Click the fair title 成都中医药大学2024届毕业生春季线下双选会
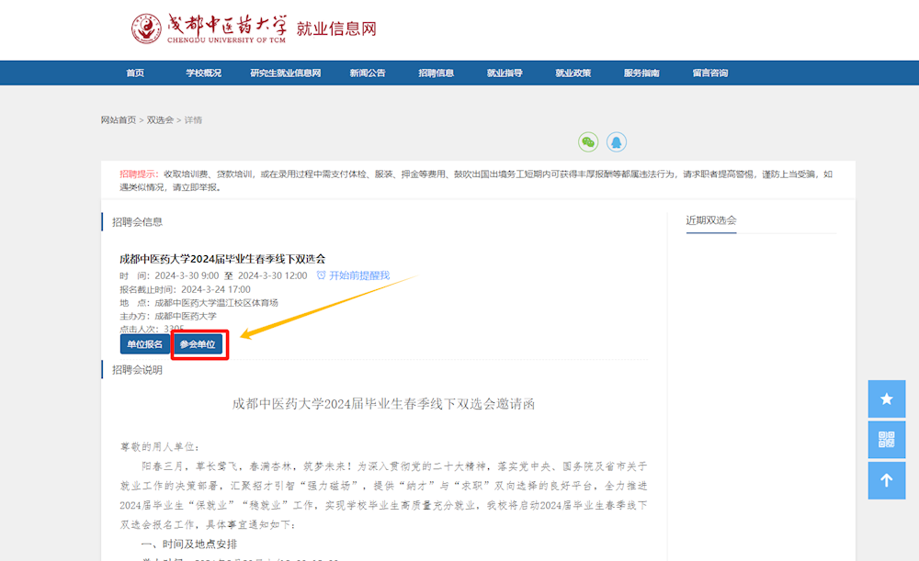Screen dimensions: 919x561 (222, 259)
